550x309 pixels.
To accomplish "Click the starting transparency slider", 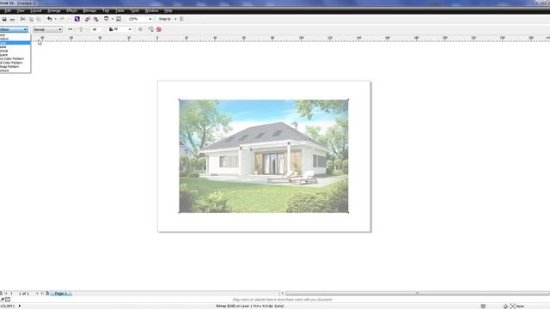I will [81, 29].
